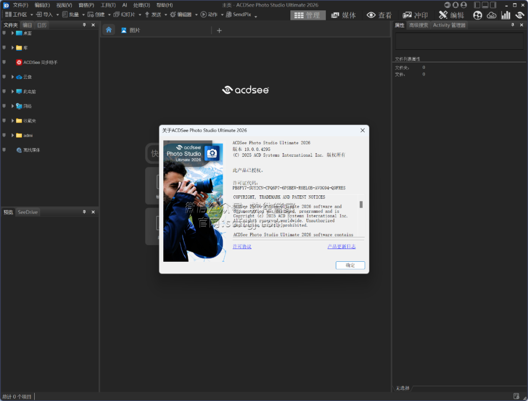This screenshot has width=528, height=401.
Task: Click the copyright notices scrollbar thumb
Action: point(361,204)
